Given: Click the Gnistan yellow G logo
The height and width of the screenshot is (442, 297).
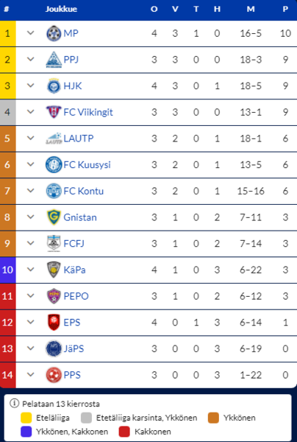Looking at the screenshot, I should [54, 217].
